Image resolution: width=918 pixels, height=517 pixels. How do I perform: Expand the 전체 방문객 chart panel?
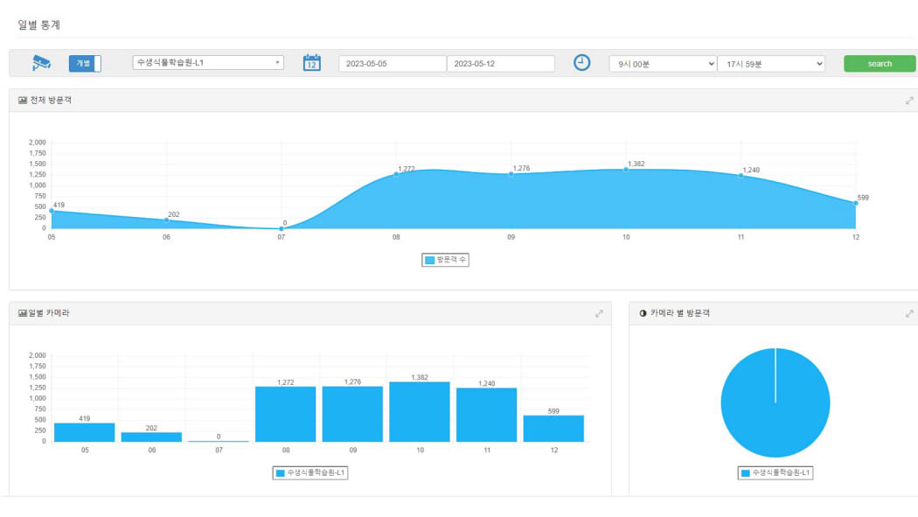909,101
